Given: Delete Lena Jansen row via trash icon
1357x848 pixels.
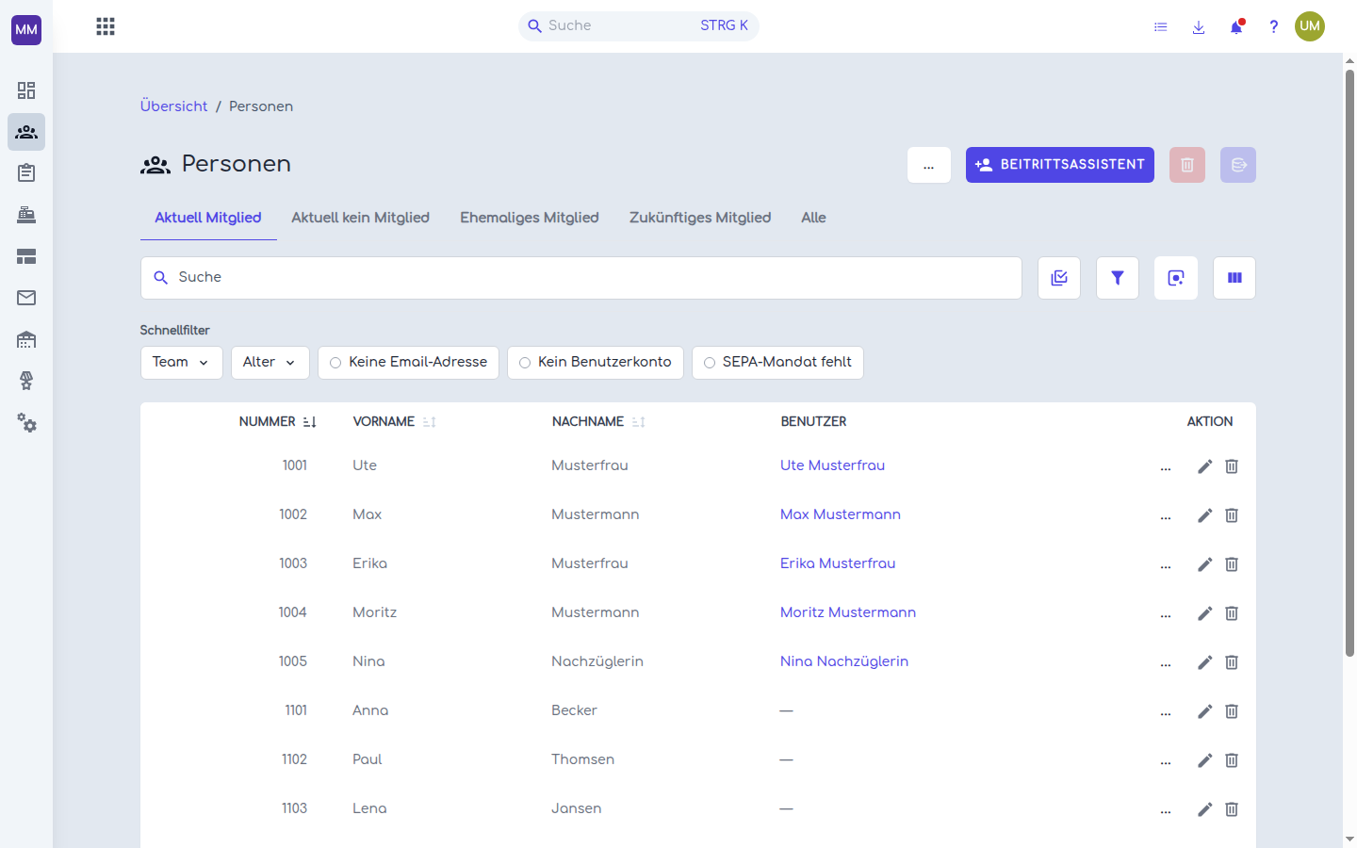Looking at the screenshot, I should point(1232,809).
